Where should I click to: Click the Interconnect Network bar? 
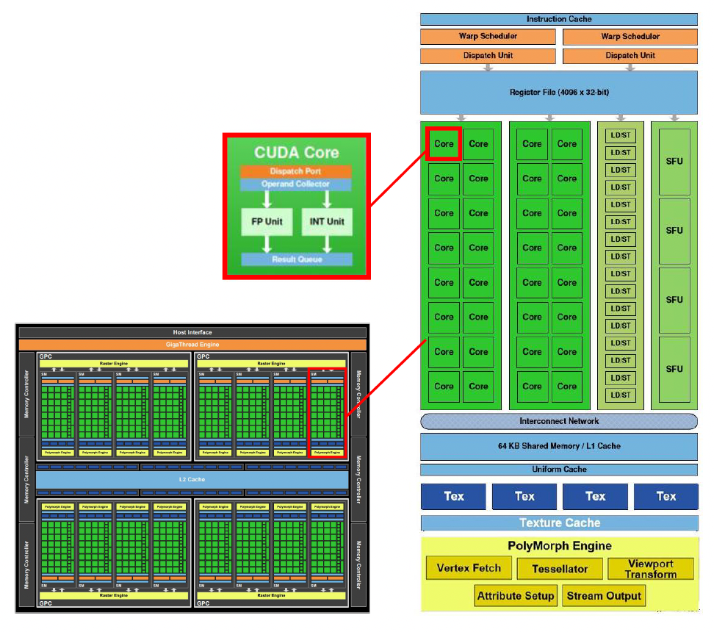click(558, 422)
